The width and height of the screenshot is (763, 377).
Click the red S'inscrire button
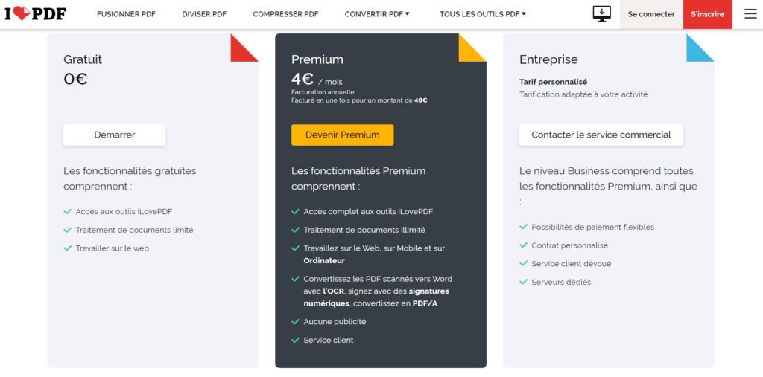point(708,14)
